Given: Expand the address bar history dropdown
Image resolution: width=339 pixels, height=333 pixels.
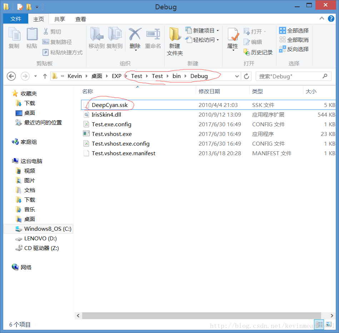Looking at the screenshot, I should click(237, 76).
